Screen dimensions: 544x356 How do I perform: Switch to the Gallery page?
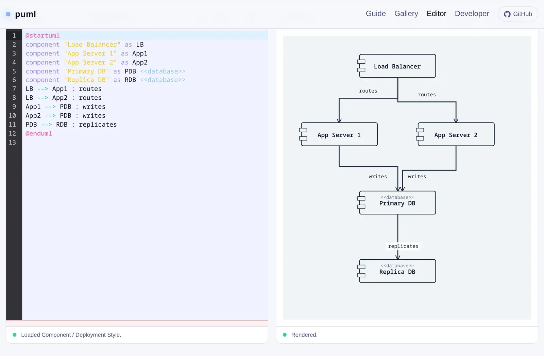point(406,14)
